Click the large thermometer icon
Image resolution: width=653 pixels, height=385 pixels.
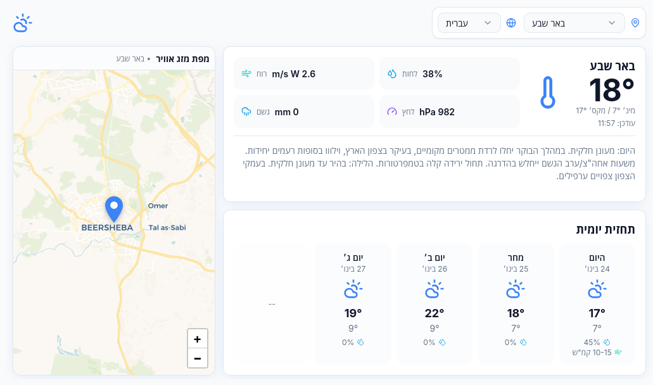click(547, 92)
